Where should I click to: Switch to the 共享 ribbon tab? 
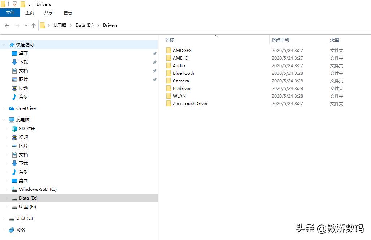(48, 13)
